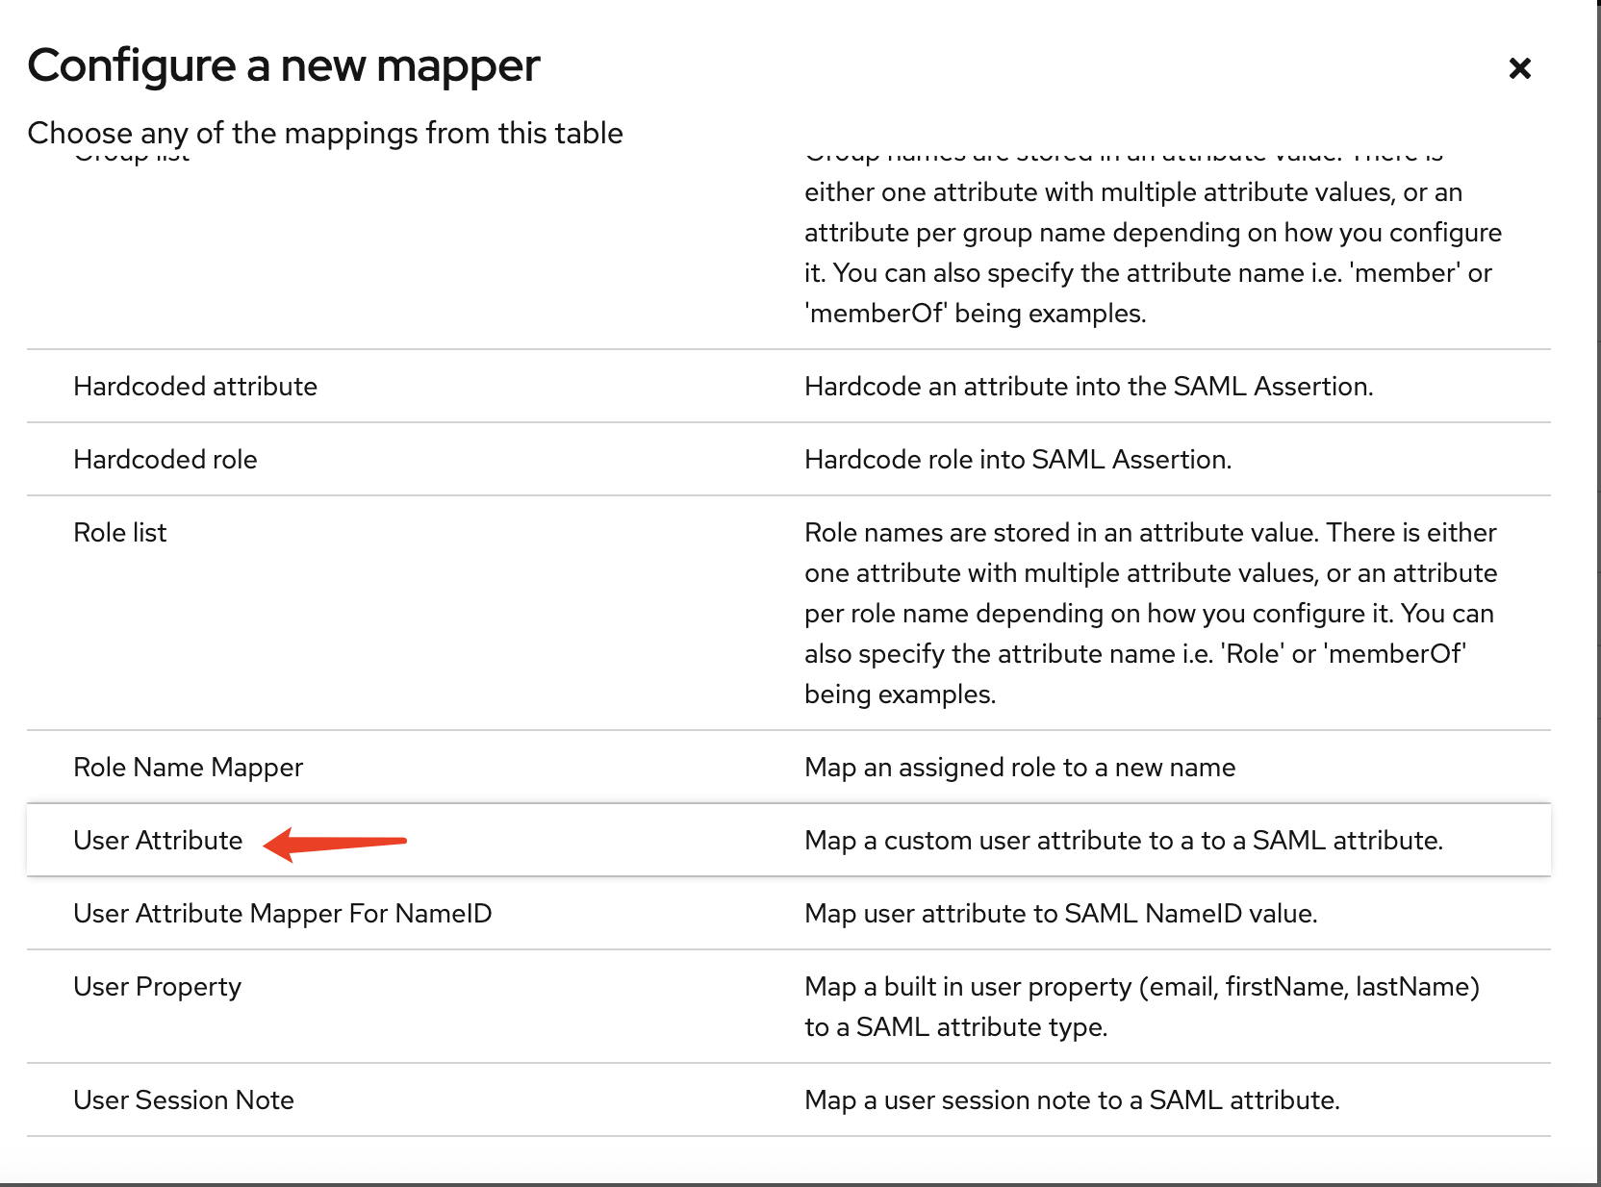Image resolution: width=1601 pixels, height=1187 pixels.
Task: Click 'Map a custom user attribute' description text
Action: point(1123,841)
